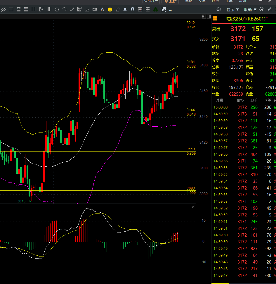Click the 持仓 value 197.1万
Image resolution: width=276 pixels, height=284 pixels.
click(236, 87)
